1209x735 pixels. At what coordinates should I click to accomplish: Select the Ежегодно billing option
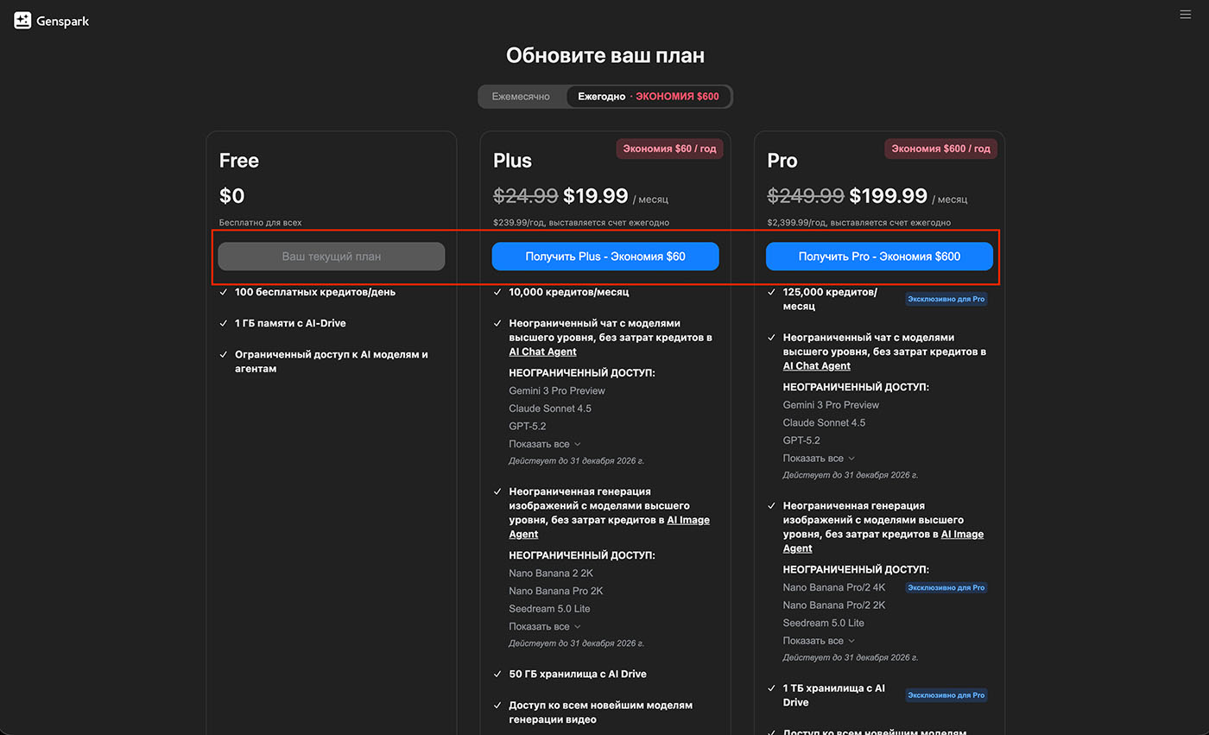[x=602, y=97]
